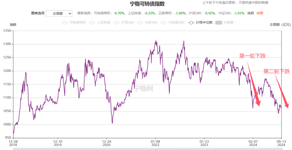Click the 可转债等权 -0.70% value
Image resolution: width=292 pixels, height=150 pixels.
click(119, 13)
